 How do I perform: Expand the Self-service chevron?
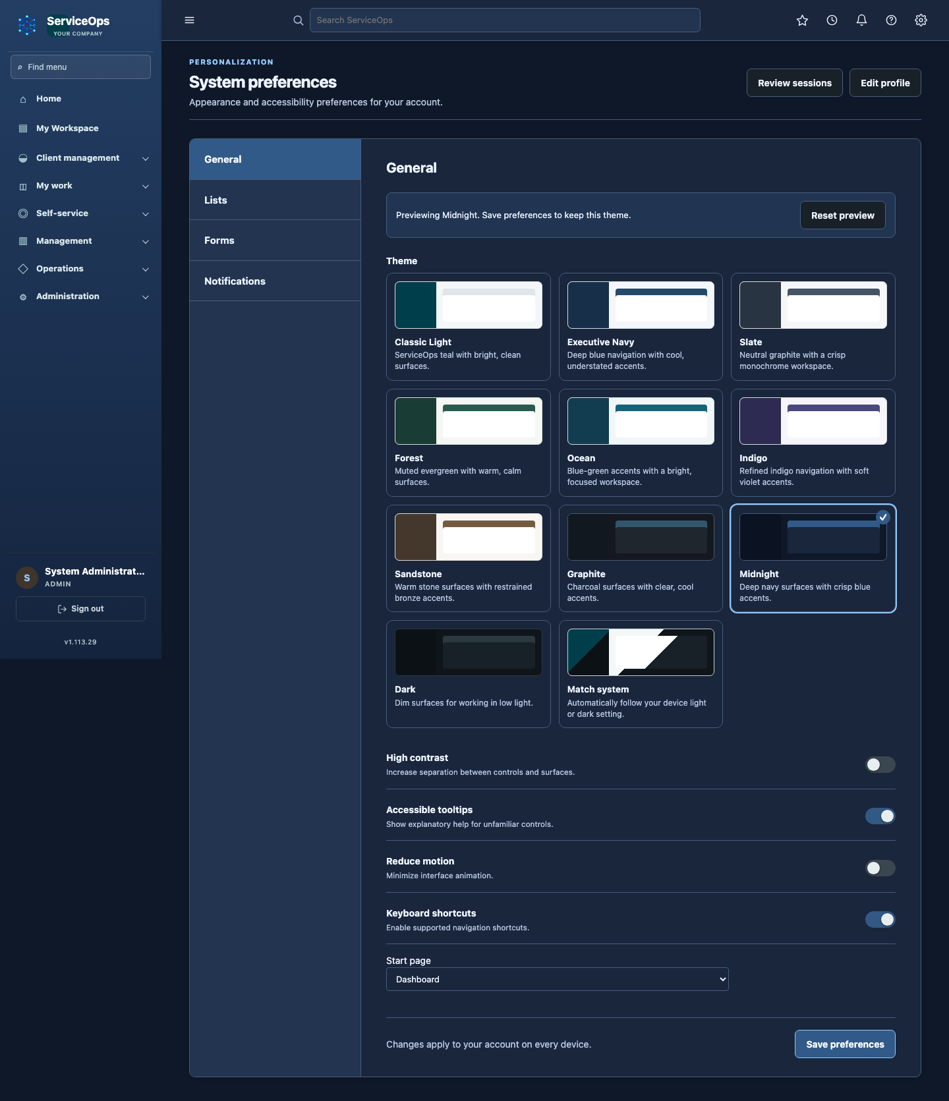tap(146, 214)
